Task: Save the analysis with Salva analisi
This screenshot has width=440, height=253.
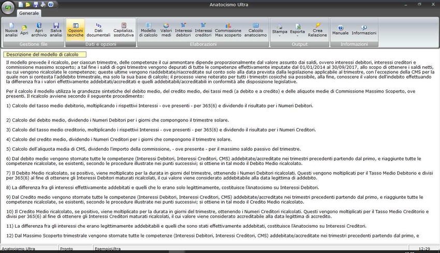Action: pos(56,30)
